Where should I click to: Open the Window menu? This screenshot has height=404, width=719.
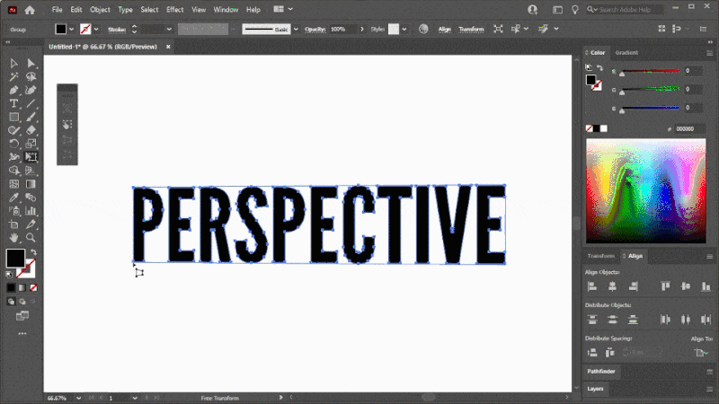coord(226,10)
